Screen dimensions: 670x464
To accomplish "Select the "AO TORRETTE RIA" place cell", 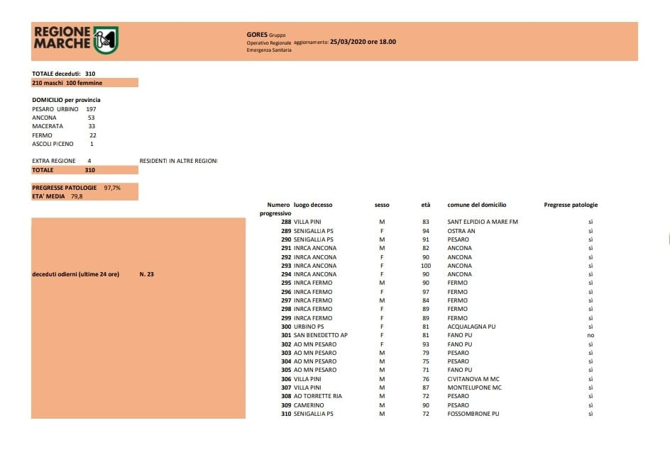I will 317,396.
